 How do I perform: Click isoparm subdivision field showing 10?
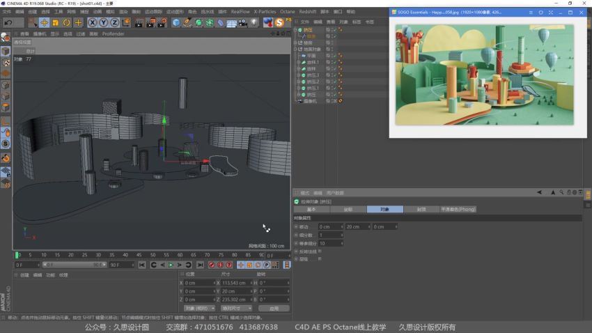click(x=330, y=244)
